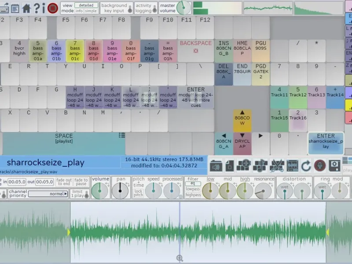
Task: Click the add-key icon with plus sign
Action: coord(244,165)
